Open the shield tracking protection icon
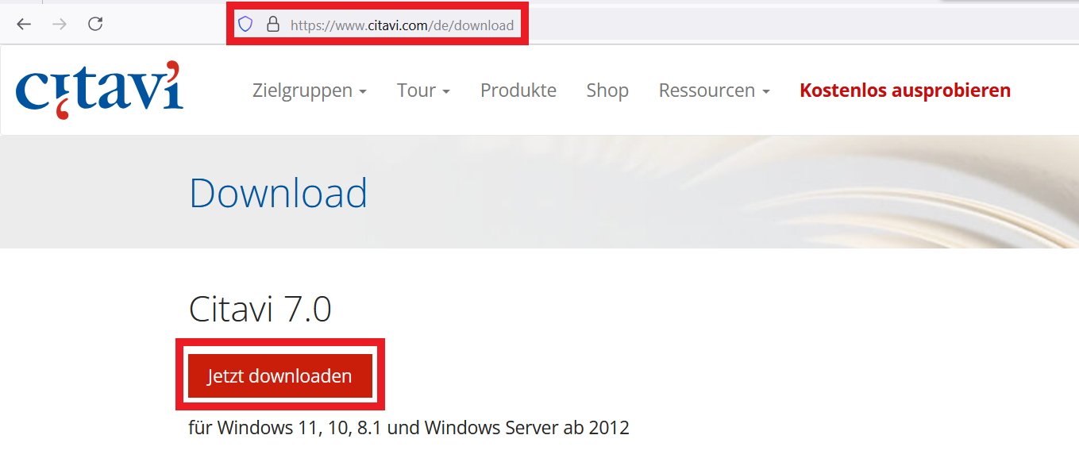Image resolution: width=1079 pixels, height=462 pixels. click(x=245, y=25)
